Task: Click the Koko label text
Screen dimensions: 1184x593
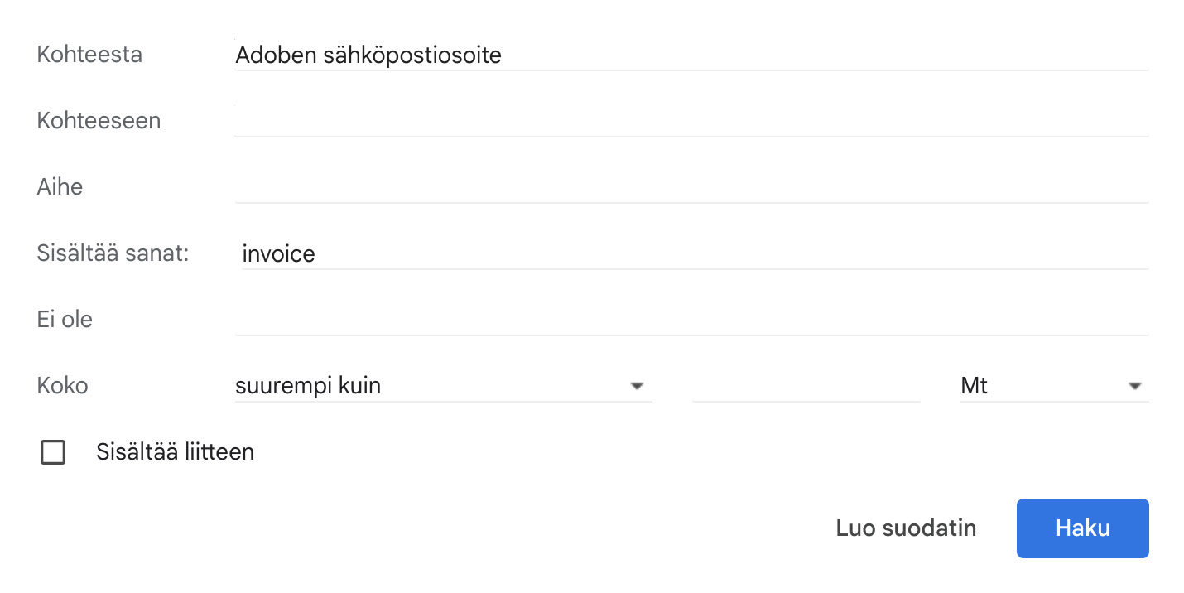Action: (x=62, y=386)
